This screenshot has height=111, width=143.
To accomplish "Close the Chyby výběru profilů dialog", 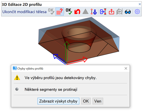I will click(126, 68).
